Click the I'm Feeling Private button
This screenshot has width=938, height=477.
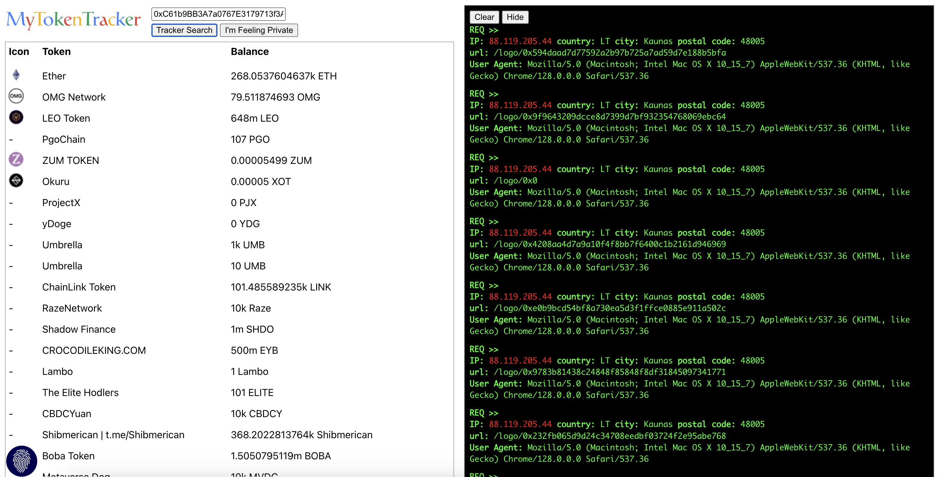[259, 30]
